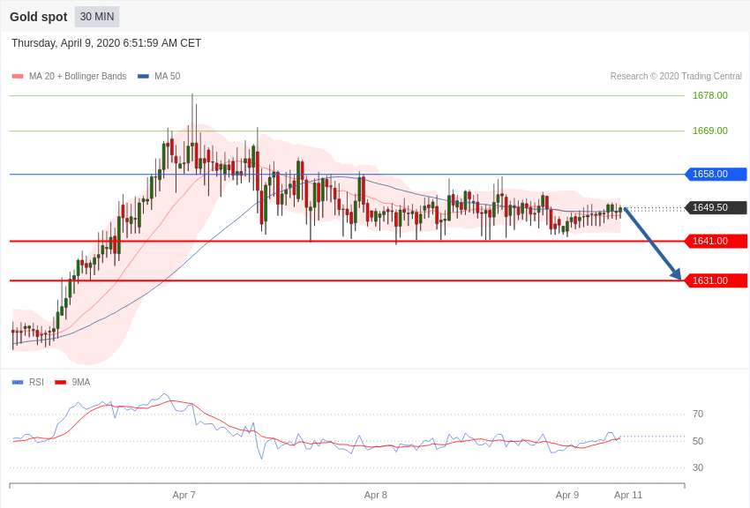
Task: Click the 1669.00 resistance level label
Action: pos(709,131)
